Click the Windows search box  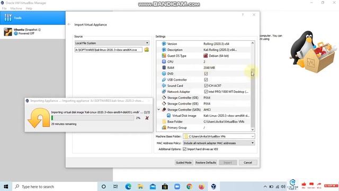tap(55, 186)
